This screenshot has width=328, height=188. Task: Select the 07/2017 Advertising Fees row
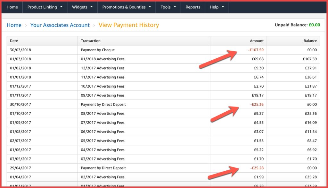pyautogui.click(x=163, y=123)
